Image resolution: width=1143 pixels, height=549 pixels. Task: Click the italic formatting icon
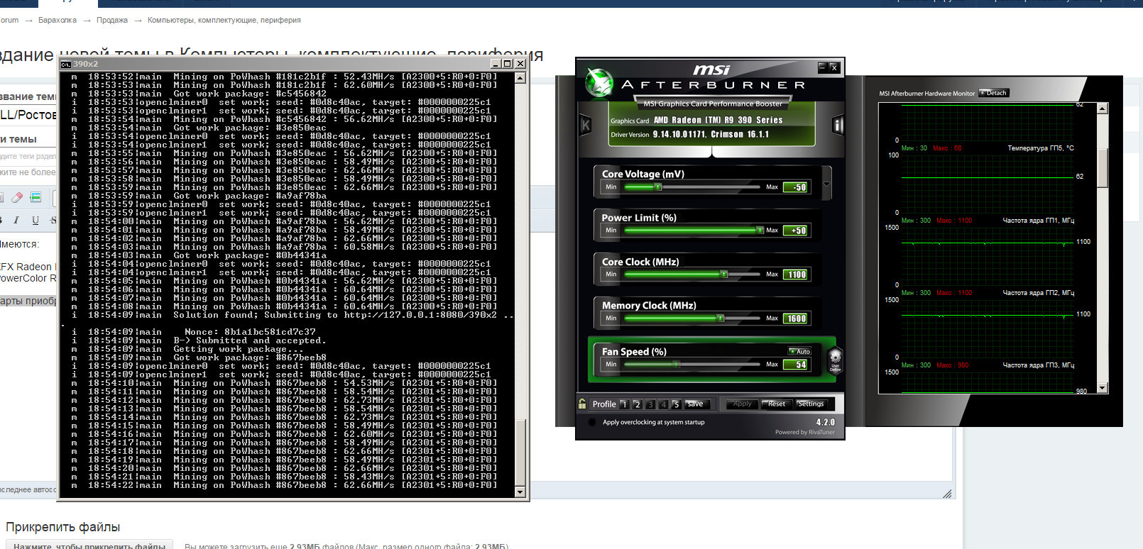pos(16,221)
